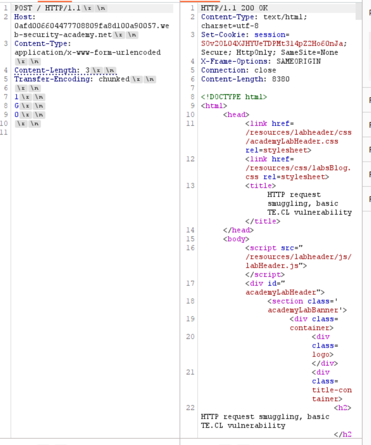Click the closing '</title>' tag
This screenshot has height=445, width=371.
pyautogui.click(x=263, y=221)
